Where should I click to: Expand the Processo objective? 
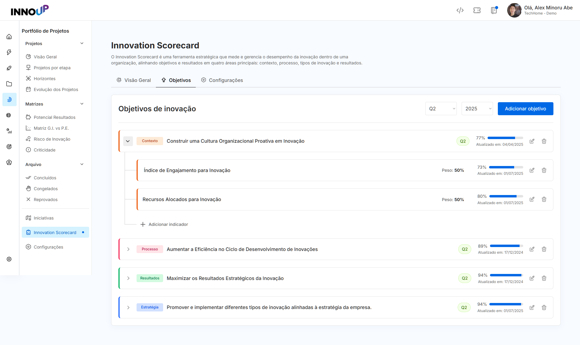pyautogui.click(x=128, y=249)
